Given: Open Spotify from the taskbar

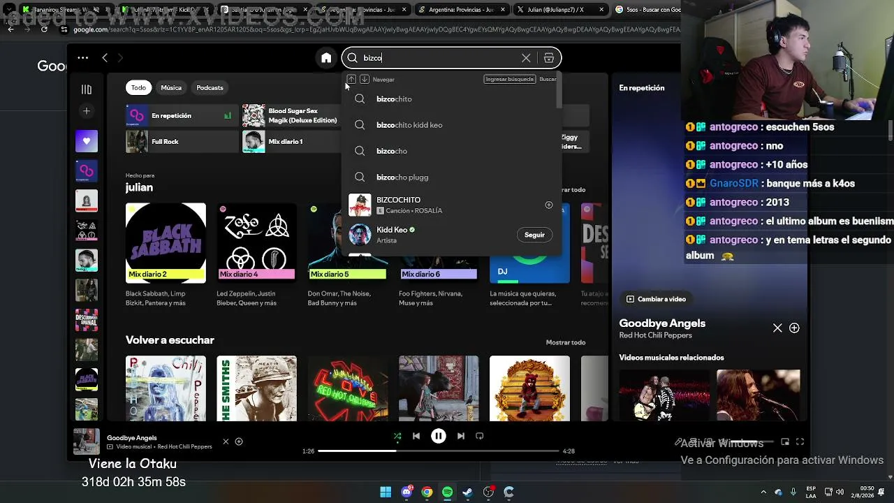Looking at the screenshot, I should pos(447,493).
